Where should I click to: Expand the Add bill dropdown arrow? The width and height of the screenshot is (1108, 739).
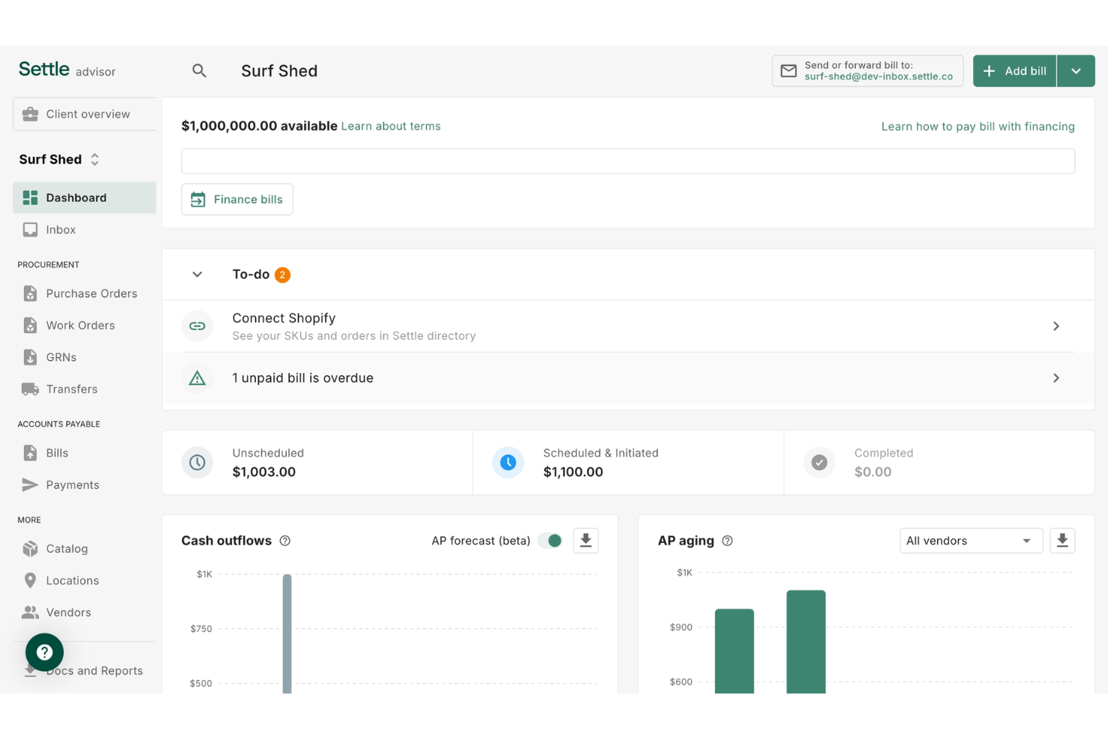1076,70
